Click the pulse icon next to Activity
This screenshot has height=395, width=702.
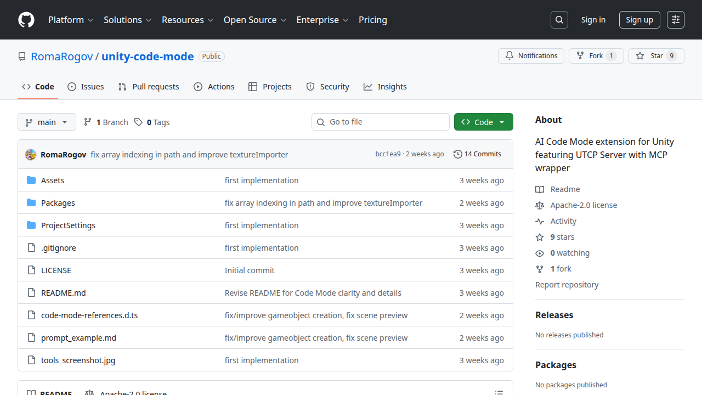point(540,221)
